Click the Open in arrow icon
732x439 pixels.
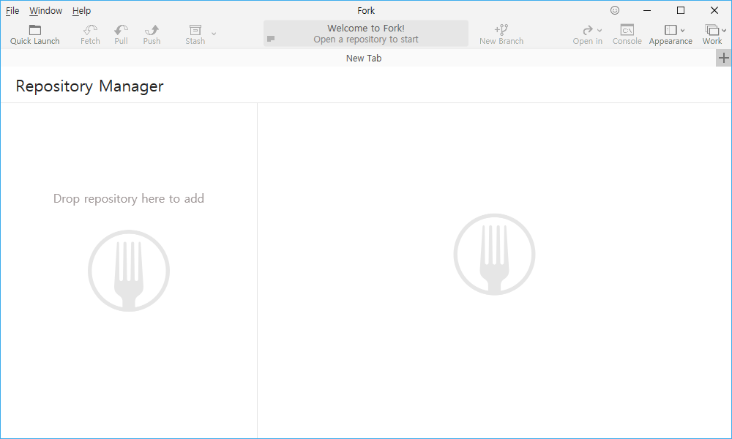[x=588, y=30]
